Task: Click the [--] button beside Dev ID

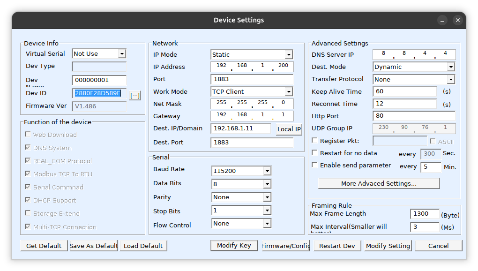Action: [x=135, y=96]
